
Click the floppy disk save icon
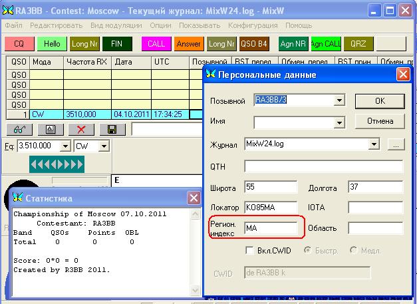coord(112,129)
